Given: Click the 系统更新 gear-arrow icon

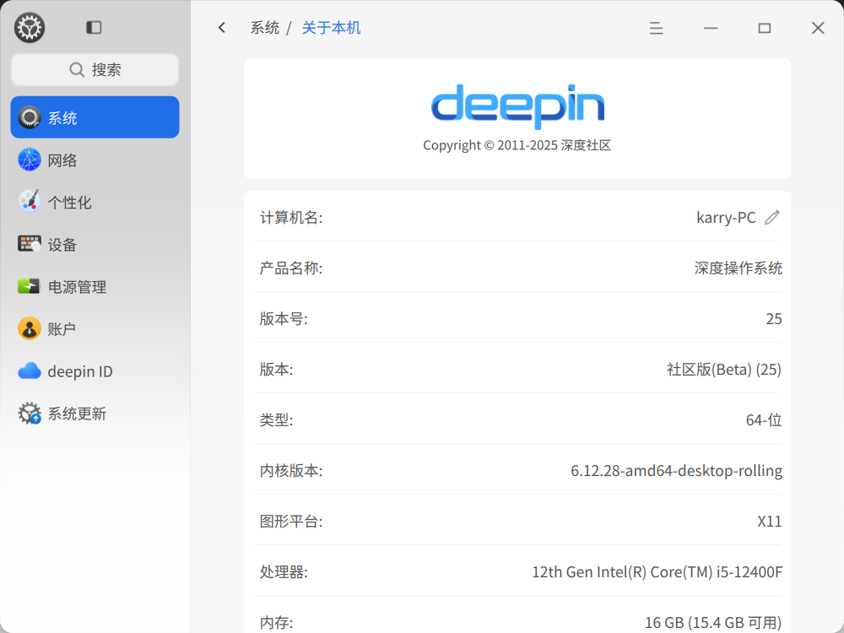Looking at the screenshot, I should (x=30, y=413).
